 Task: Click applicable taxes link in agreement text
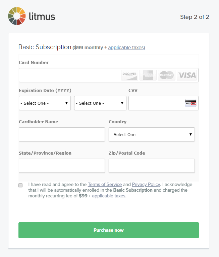tap(109, 196)
